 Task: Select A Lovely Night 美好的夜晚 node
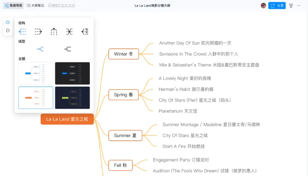(185, 78)
